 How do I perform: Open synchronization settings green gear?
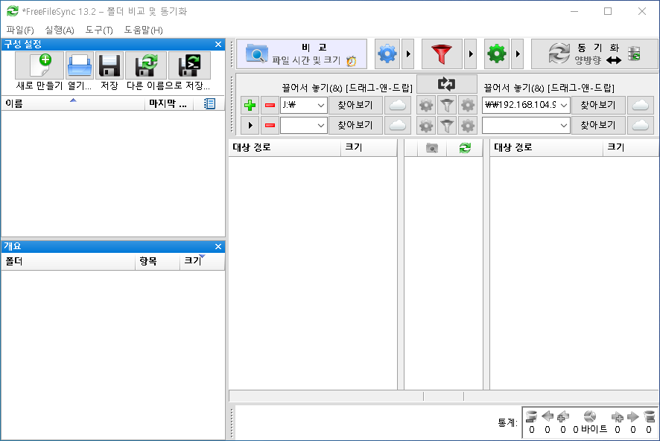[497, 54]
